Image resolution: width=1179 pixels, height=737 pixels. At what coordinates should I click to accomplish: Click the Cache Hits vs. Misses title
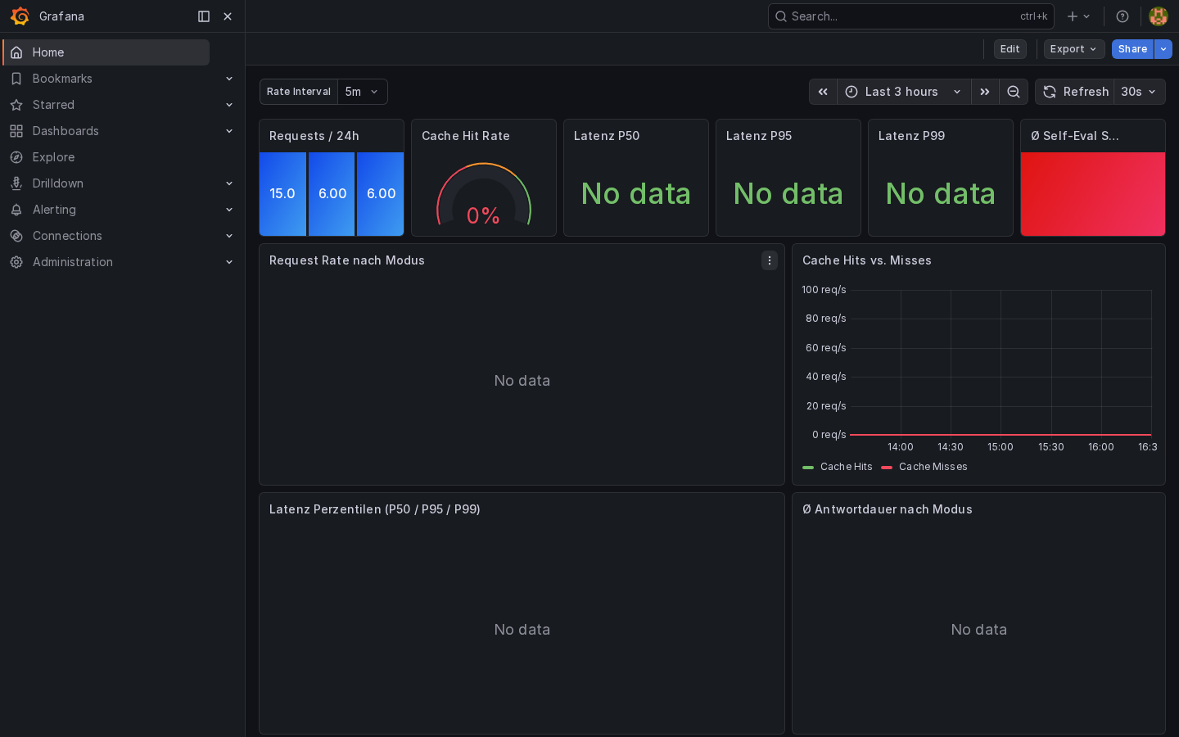867,260
